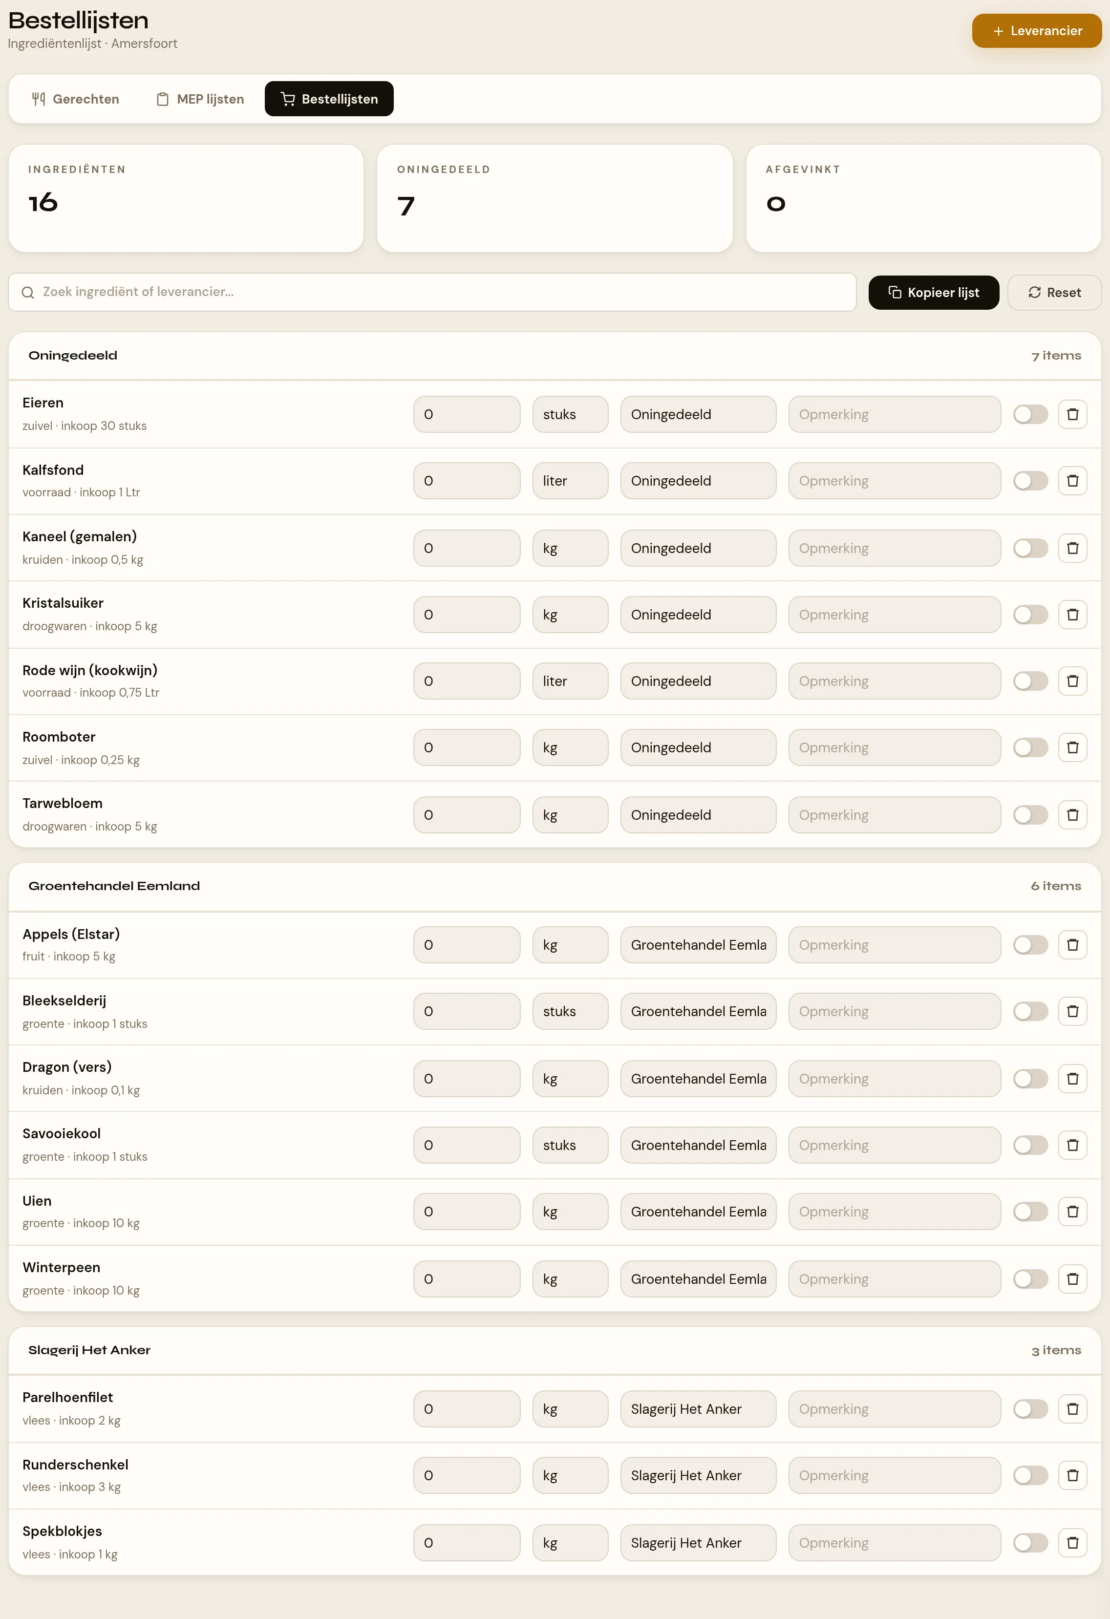
Task: Click the Reset button
Action: coord(1054,293)
